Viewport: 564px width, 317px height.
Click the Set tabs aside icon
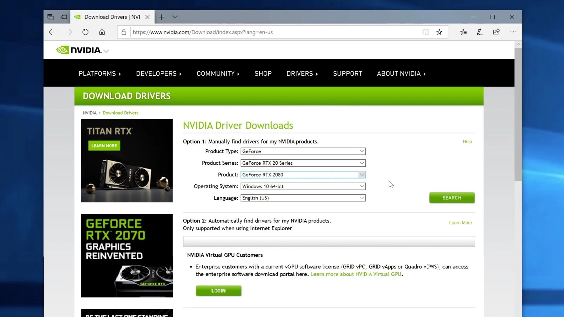[63, 17]
